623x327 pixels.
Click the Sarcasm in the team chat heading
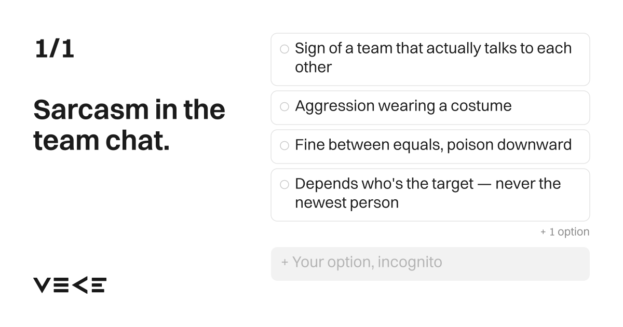(129, 125)
